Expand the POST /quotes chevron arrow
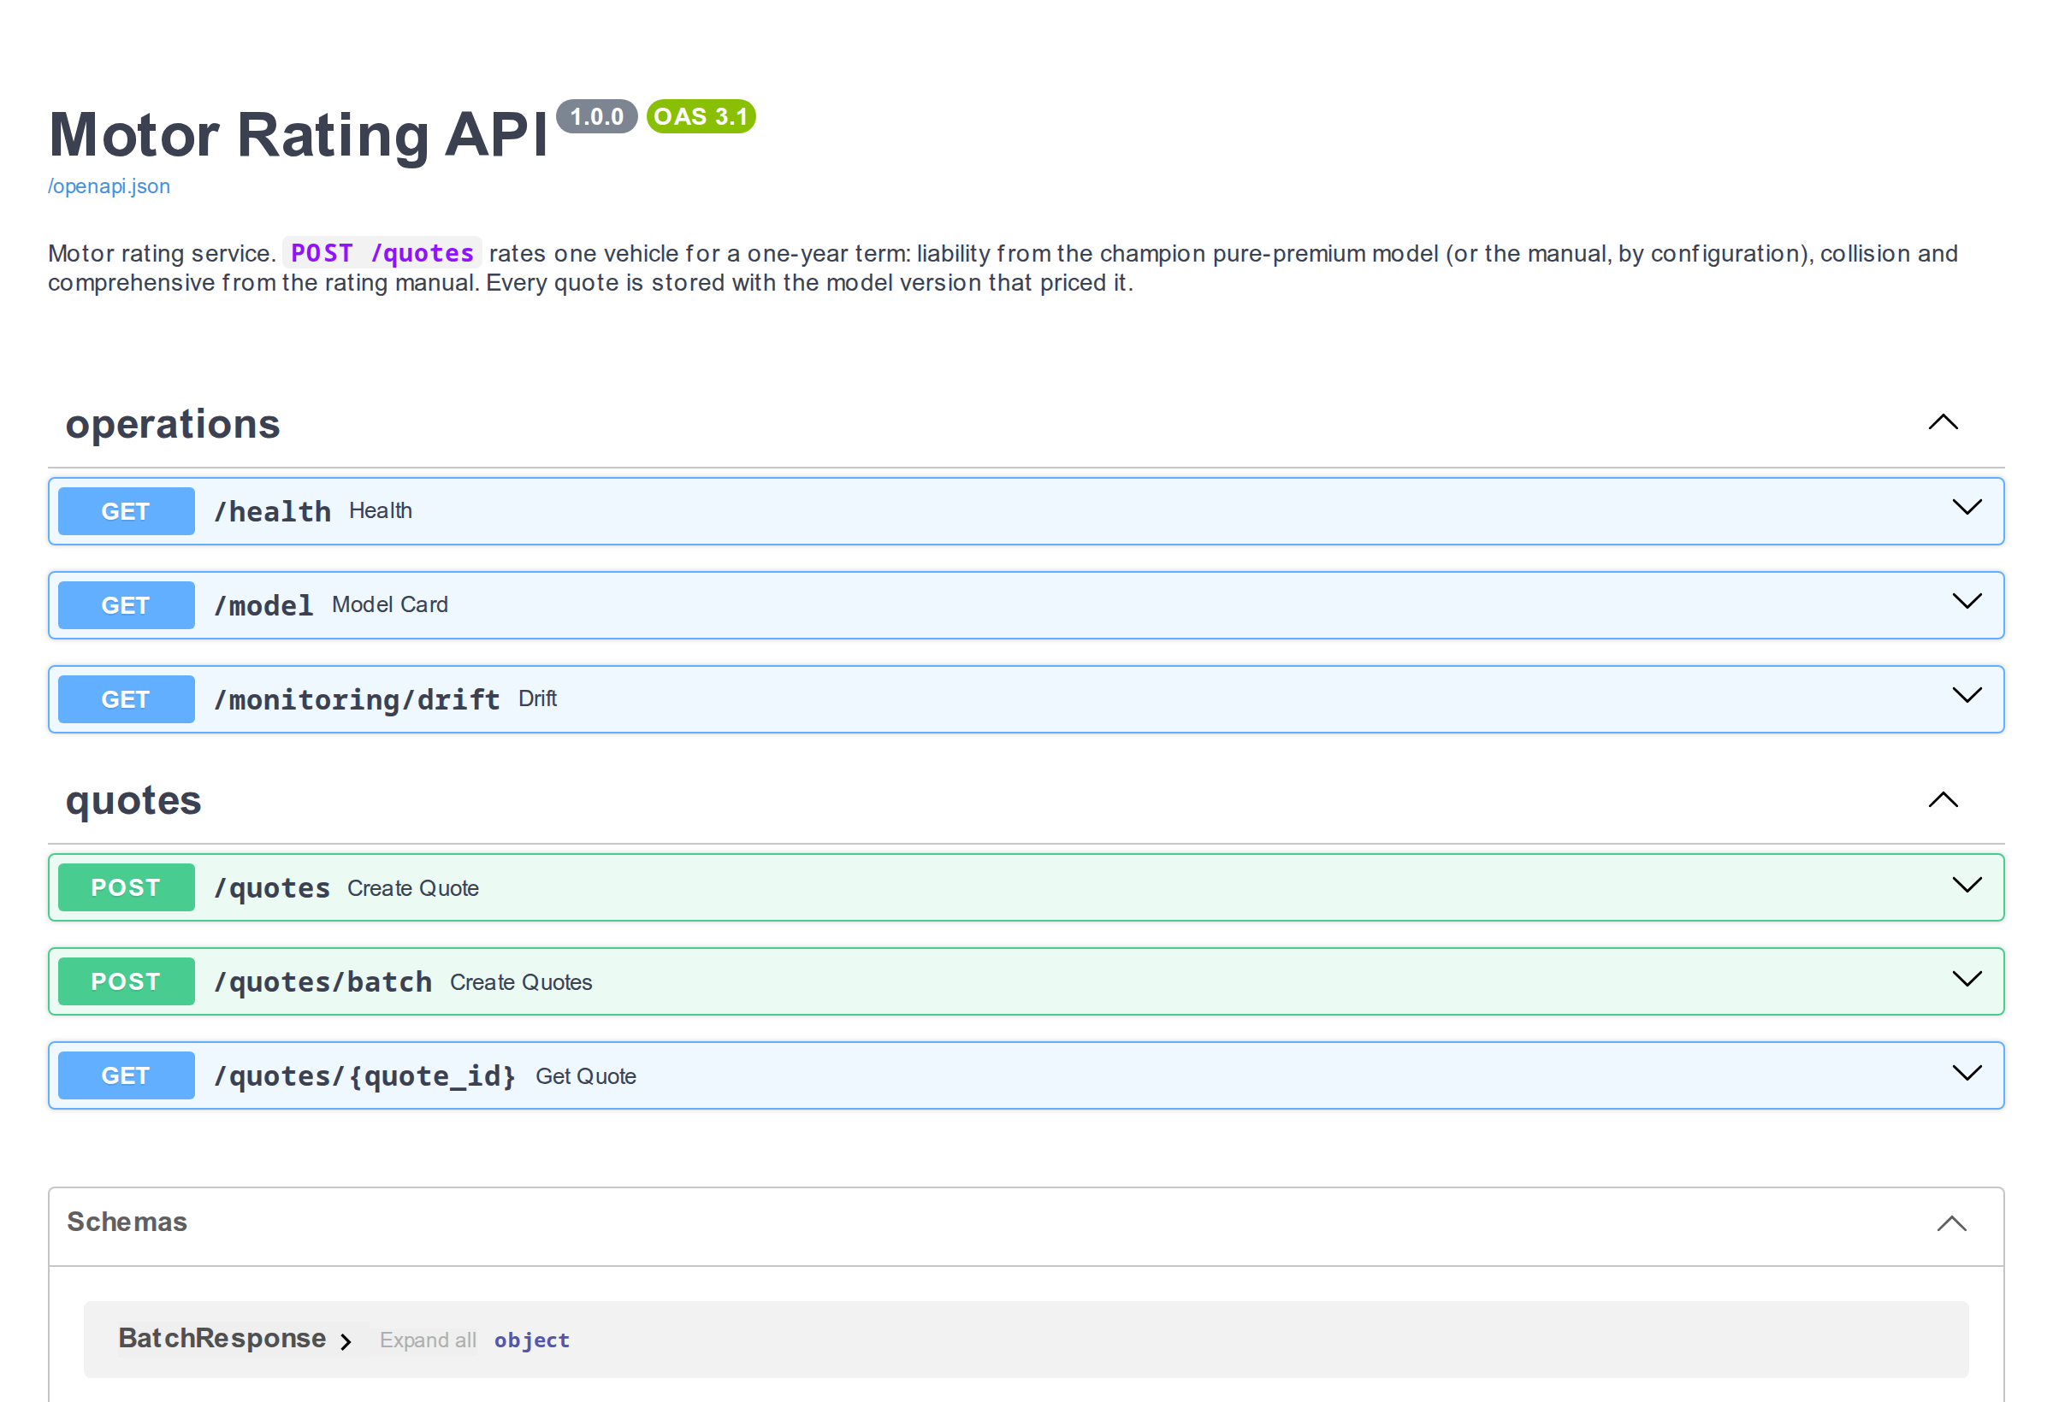Screen dimensions: 2053x1402 coord(1967,886)
